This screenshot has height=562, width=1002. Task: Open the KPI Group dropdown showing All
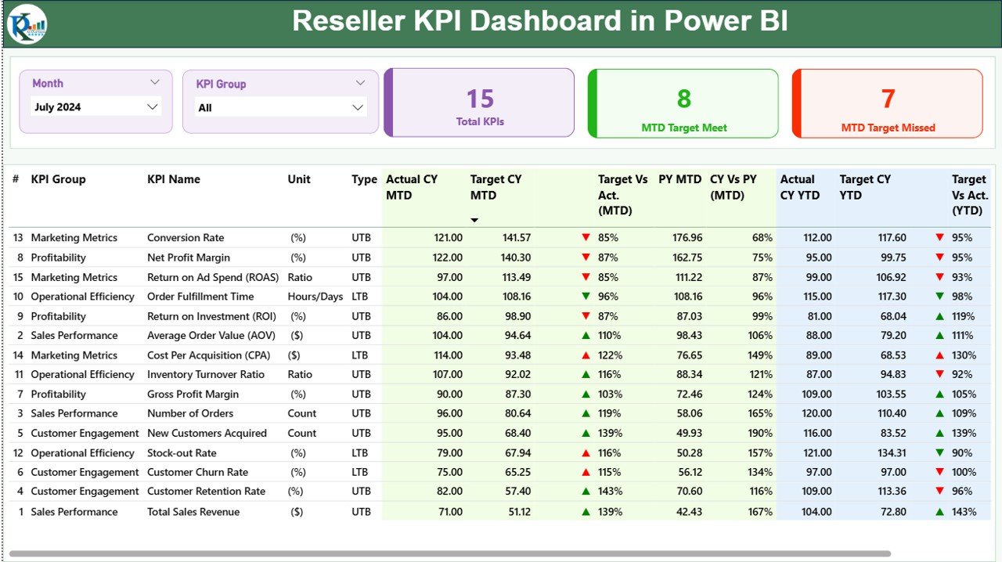(280, 106)
